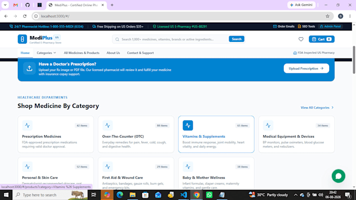
Task: Click the MediPlus pill logo icon
Action: 22,39
